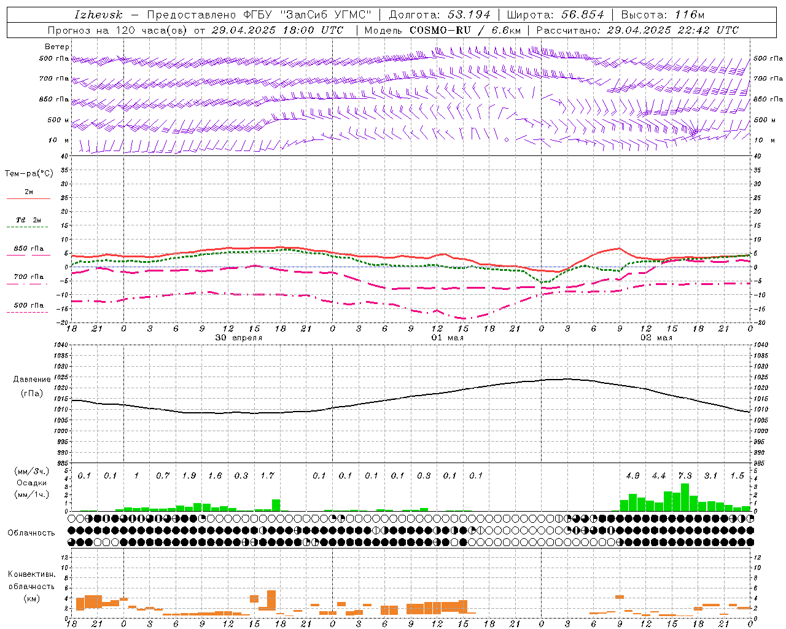The image size is (786, 629).
Task: Click the Тем-ра(°C) temperature panel label
Action: point(29,174)
